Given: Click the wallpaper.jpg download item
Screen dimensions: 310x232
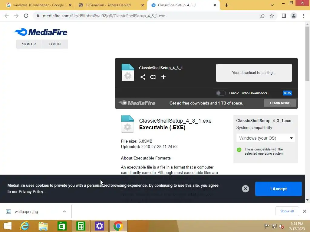Looking at the screenshot, I should (36, 211).
